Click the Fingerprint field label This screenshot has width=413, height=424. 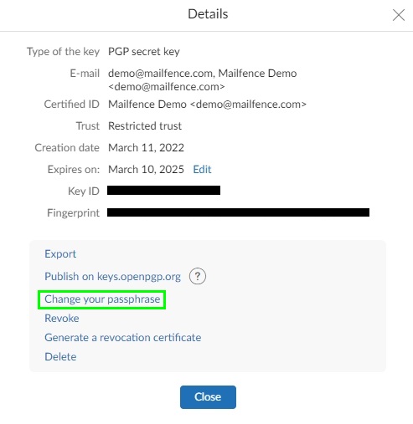pyautogui.click(x=73, y=212)
